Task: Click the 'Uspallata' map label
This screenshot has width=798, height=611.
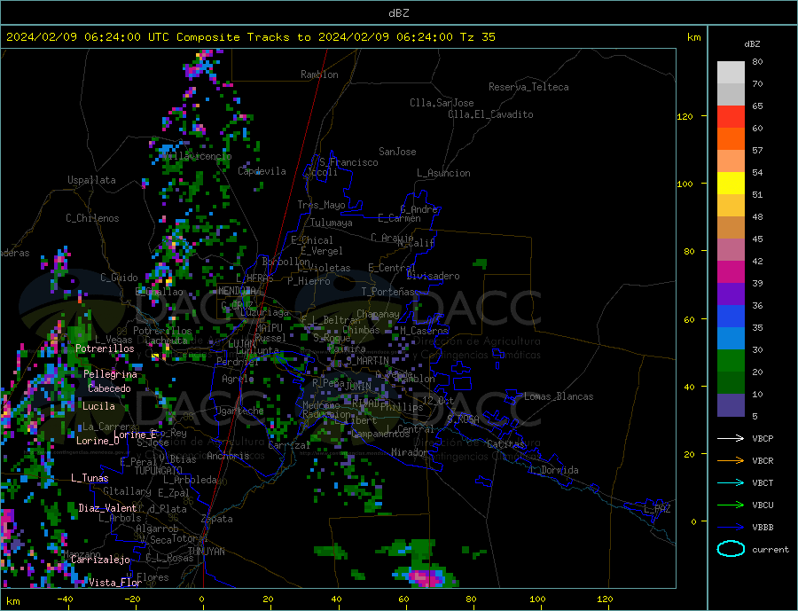Action: (x=91, y=180)
